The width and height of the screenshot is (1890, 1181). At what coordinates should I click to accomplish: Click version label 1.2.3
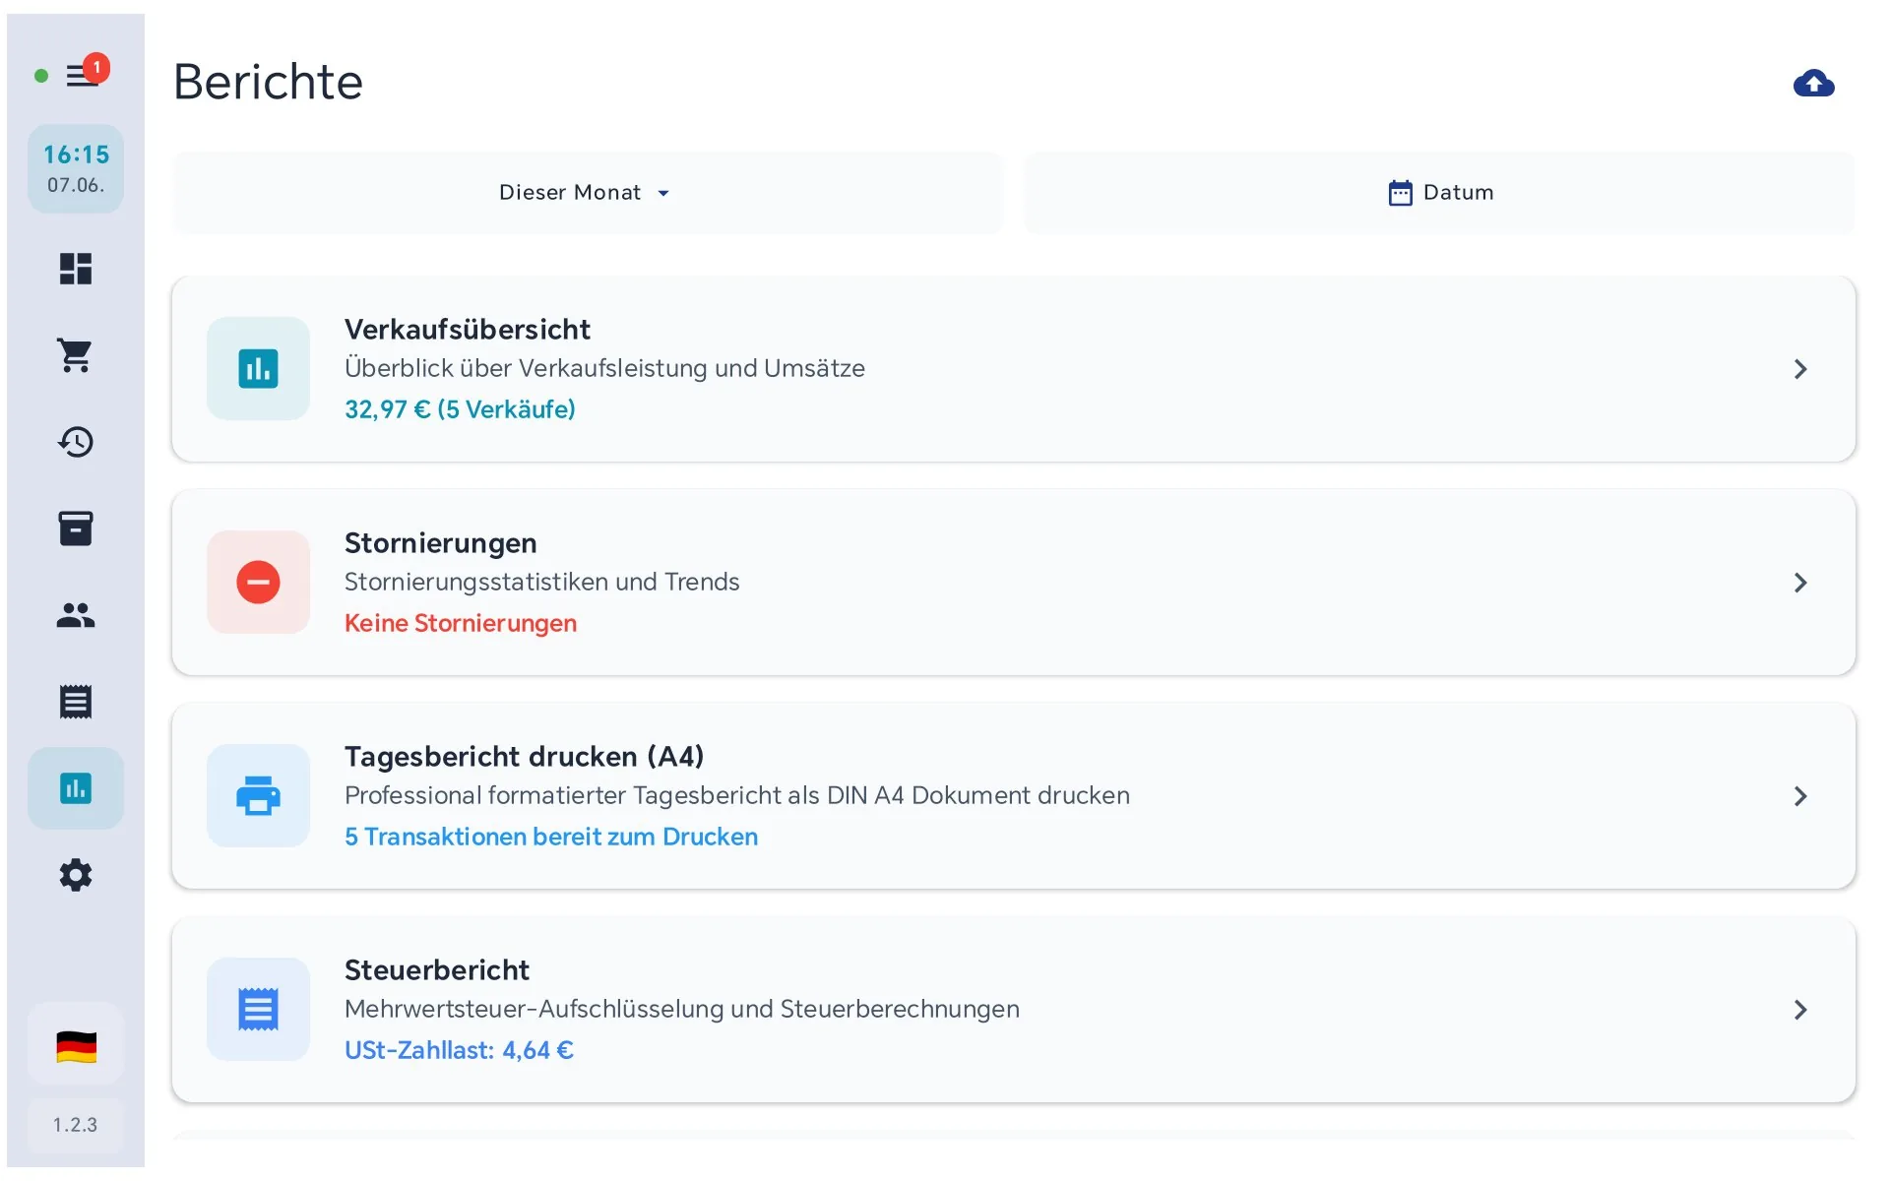click(76, 1125)
